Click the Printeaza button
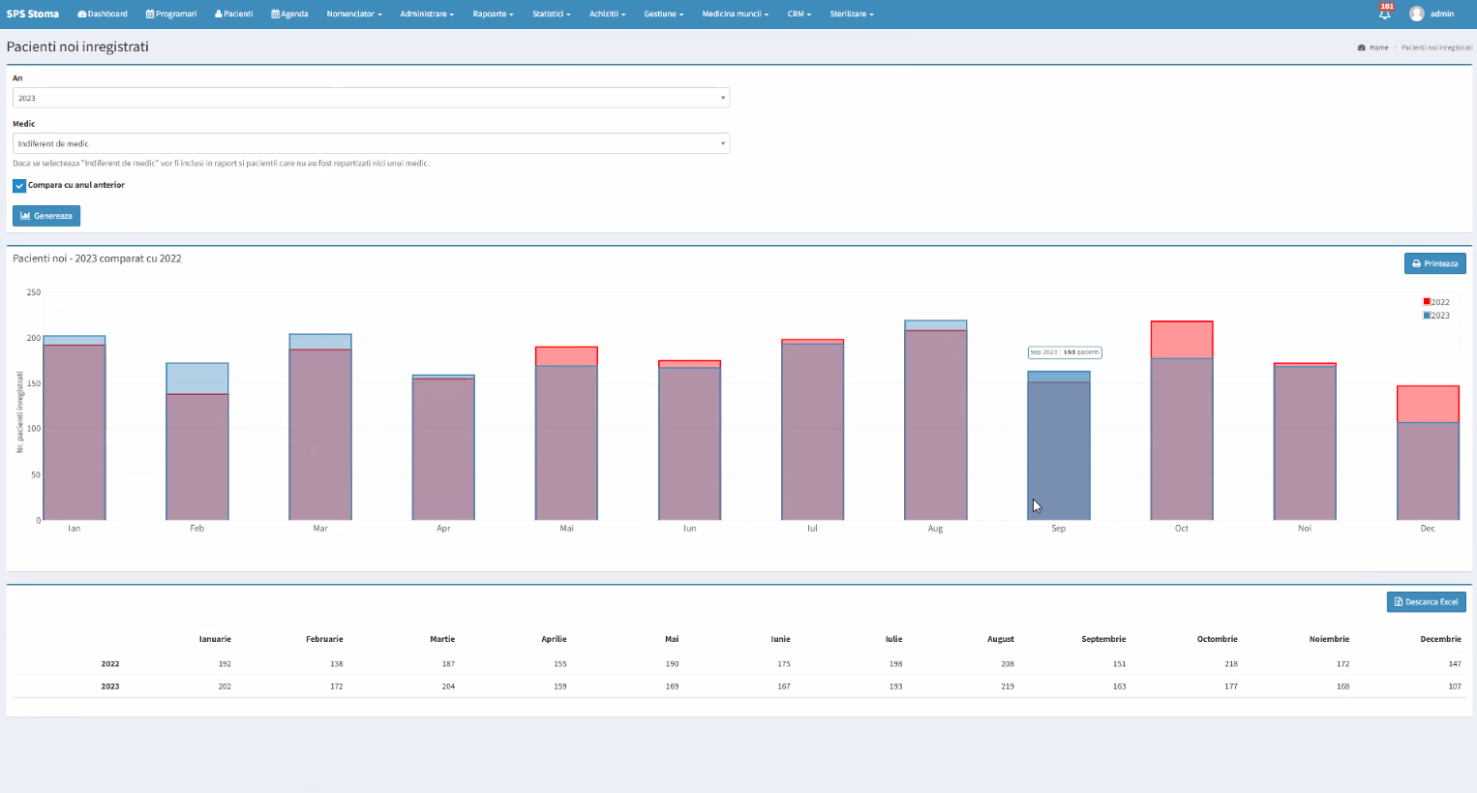The height and width of the screenshot is (793, 1477). click(1434, 263)
